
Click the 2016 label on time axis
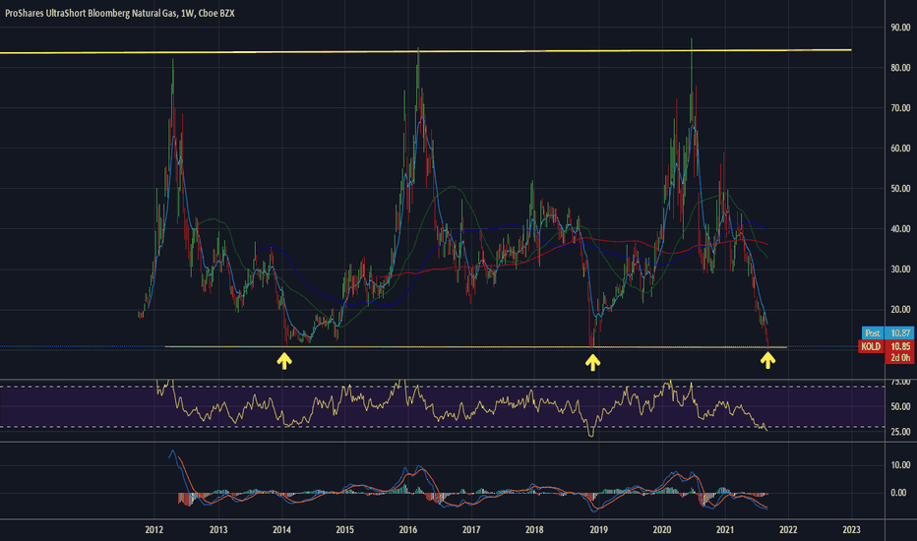[x=408, y=530]
